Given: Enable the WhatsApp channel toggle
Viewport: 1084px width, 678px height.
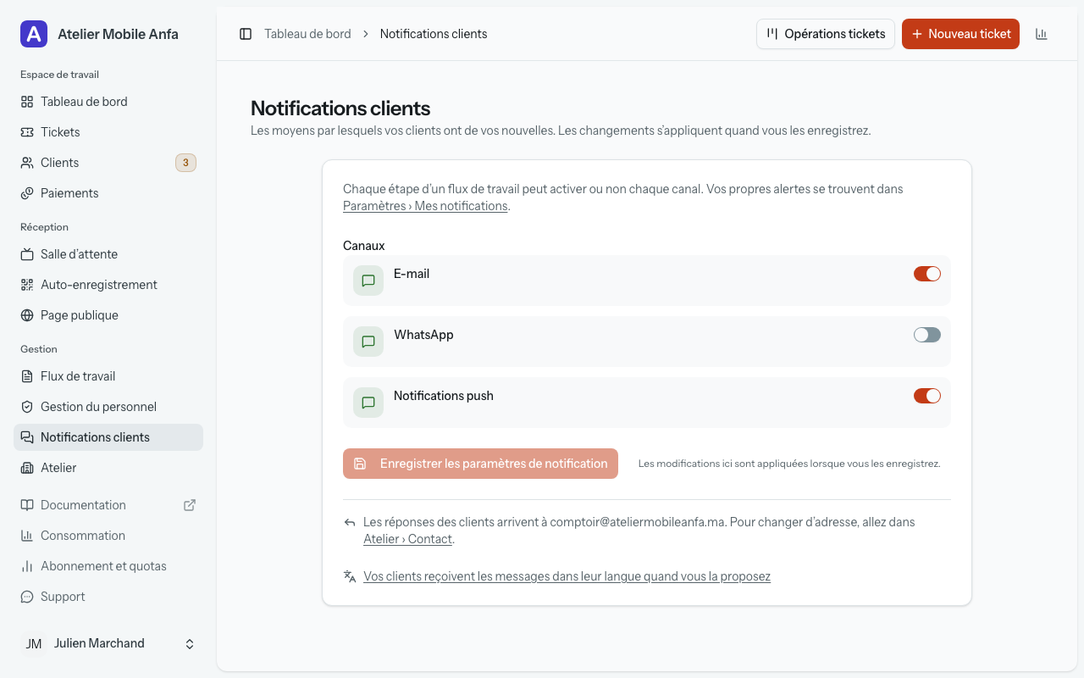Looking at the screenshot, I should [927, 335].
